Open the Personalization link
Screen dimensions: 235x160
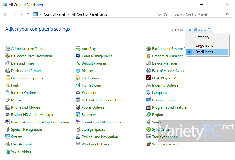click(164, 100)
